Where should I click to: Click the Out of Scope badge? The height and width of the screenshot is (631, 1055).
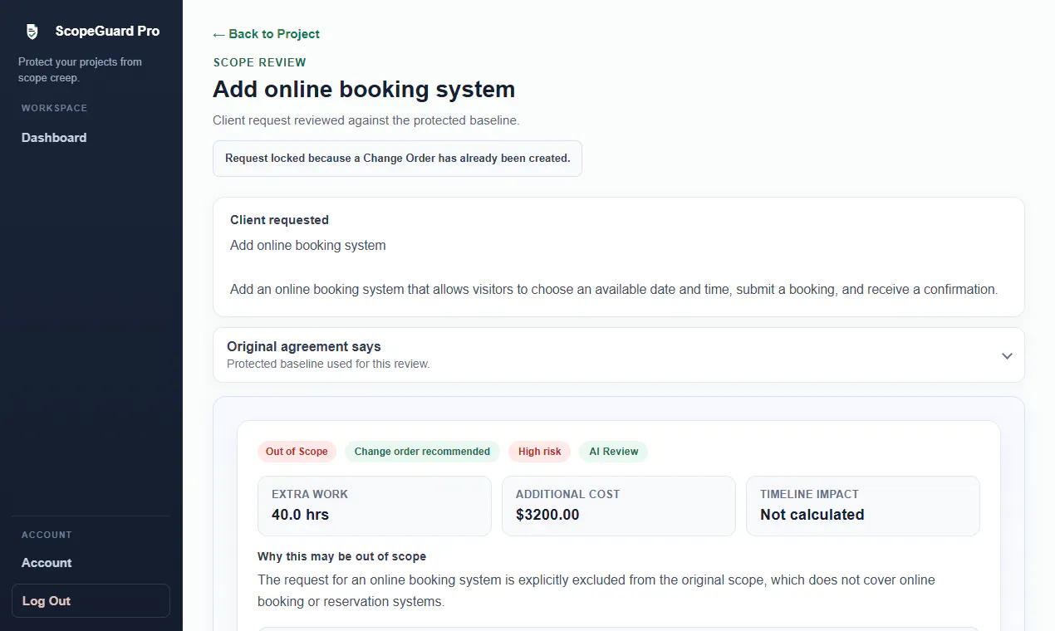click(297, 452)
